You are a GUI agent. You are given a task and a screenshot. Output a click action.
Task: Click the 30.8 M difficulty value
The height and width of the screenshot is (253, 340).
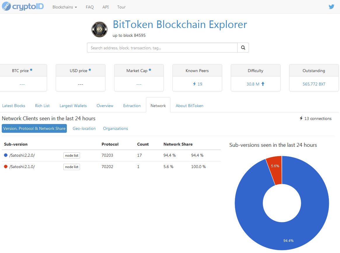[253, 84]
